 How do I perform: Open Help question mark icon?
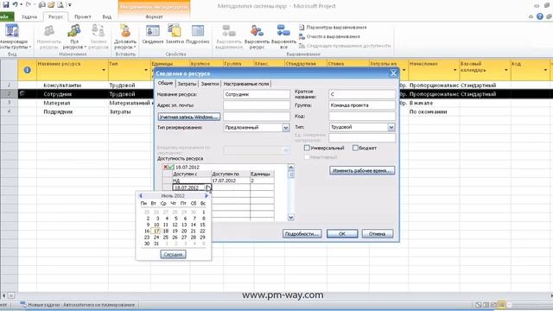click(x=539, y=16)
